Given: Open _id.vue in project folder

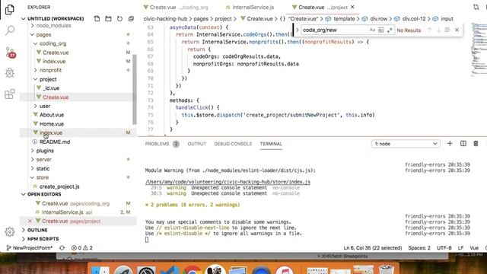Looking at the screenshot, I should 51,88.
